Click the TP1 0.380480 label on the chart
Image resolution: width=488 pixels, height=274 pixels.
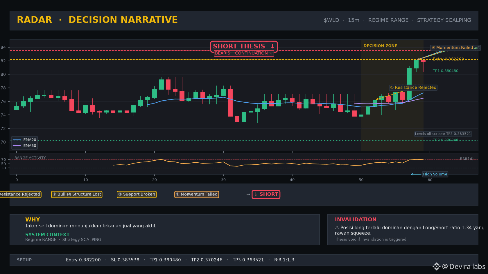click(x=446, y=71)
